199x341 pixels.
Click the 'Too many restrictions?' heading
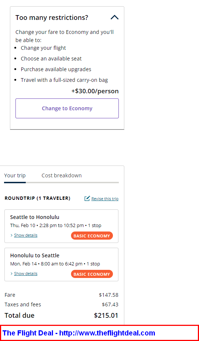pos(51,18)
